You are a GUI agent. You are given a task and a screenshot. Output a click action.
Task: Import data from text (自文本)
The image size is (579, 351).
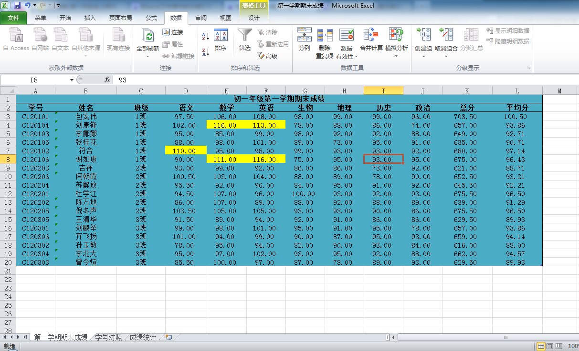(x=60, y=39)
